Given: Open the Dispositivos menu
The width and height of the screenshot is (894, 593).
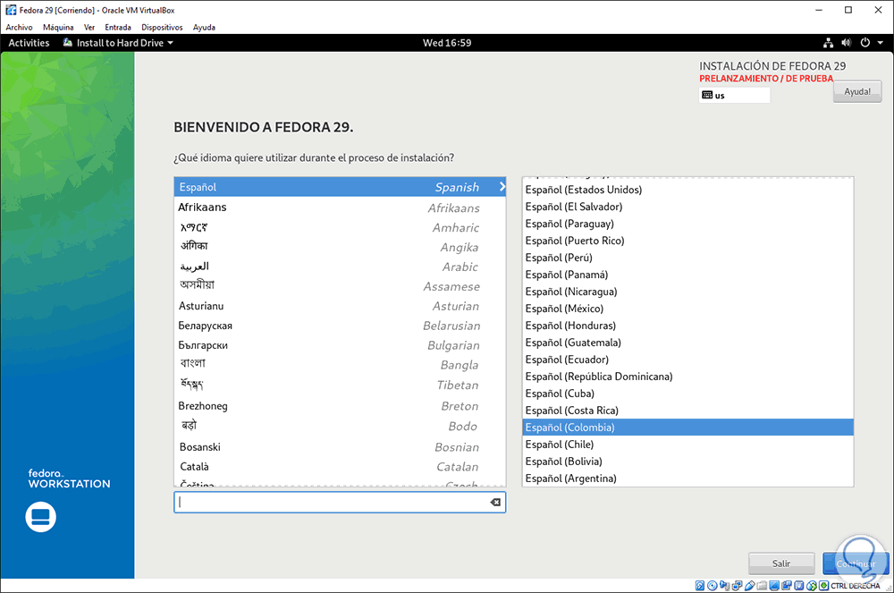Looking at the screenshot, I should tap(162, 28).
